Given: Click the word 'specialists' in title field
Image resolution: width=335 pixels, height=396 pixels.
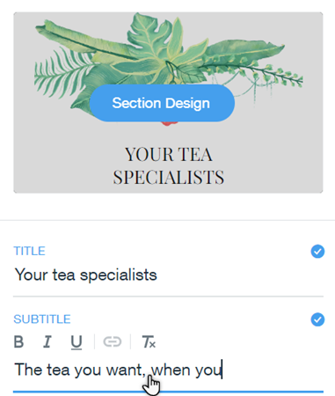Looking at the screenshot, I should (119, 275).
